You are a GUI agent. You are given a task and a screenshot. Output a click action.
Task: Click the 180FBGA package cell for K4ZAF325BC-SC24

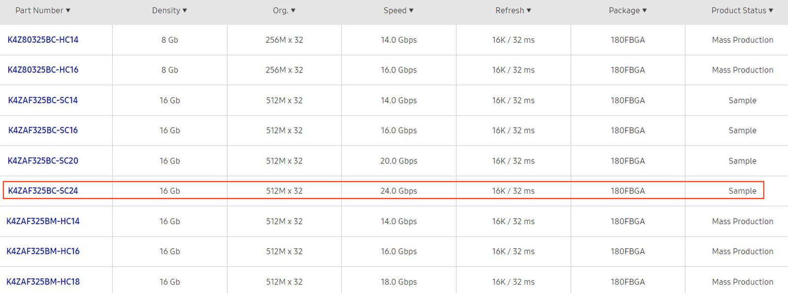628,191
